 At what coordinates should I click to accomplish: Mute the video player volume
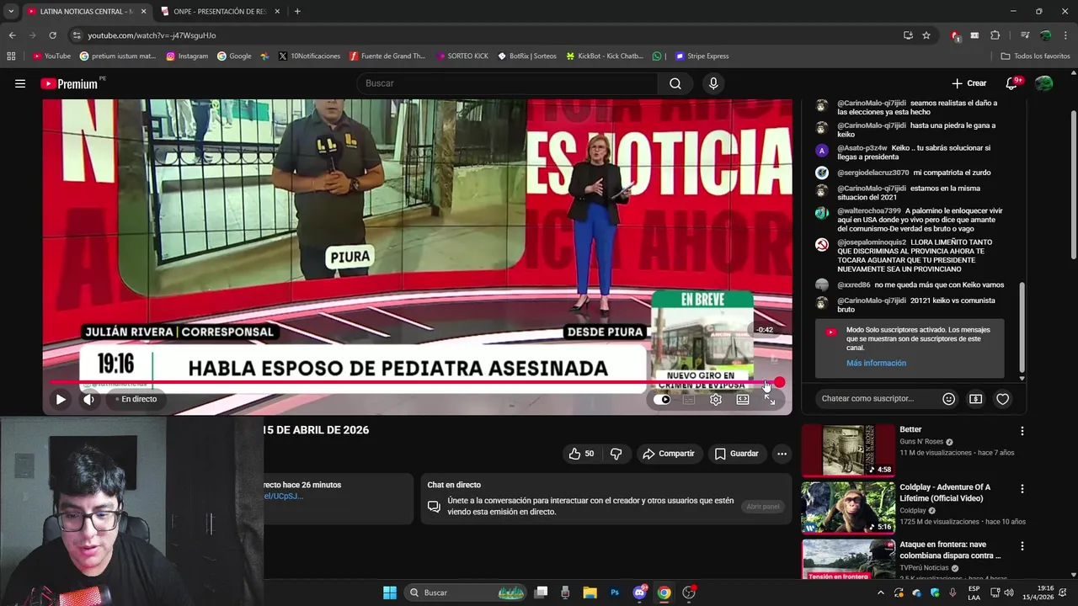(x=88, y=400)
